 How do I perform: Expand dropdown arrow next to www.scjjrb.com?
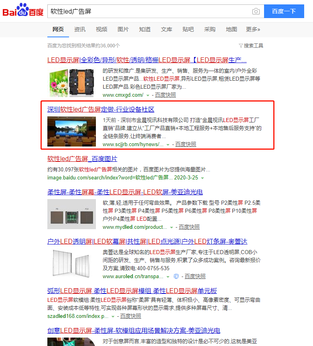(x=168, y=145)
